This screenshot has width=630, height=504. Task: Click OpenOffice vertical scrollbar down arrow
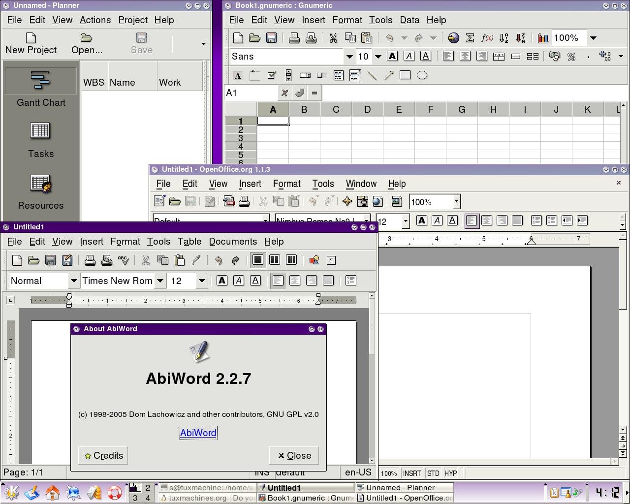(623, 431)
